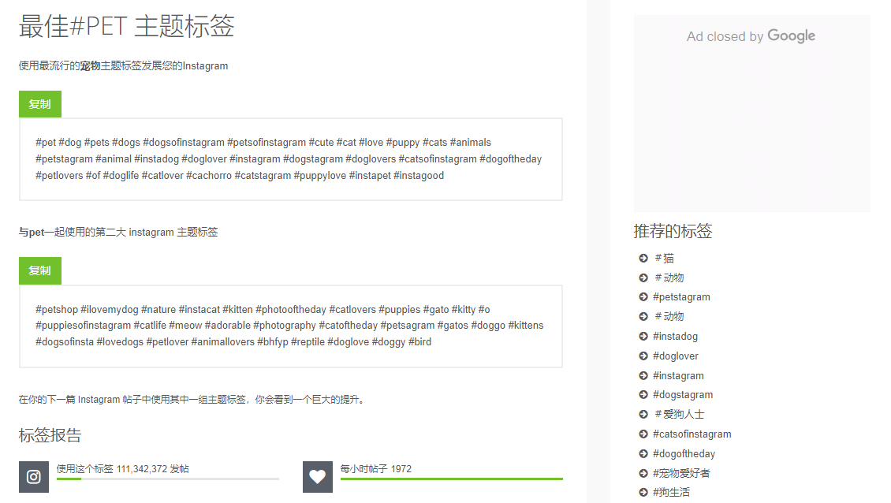Click arrow icon next to #petstagram

click(643, 296)
